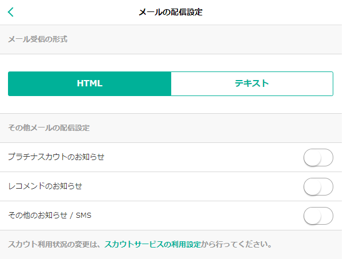Click the その他メールの配信設定 section header
The width and height of the screenshot is (343, 259).
[x=49, y=127]
